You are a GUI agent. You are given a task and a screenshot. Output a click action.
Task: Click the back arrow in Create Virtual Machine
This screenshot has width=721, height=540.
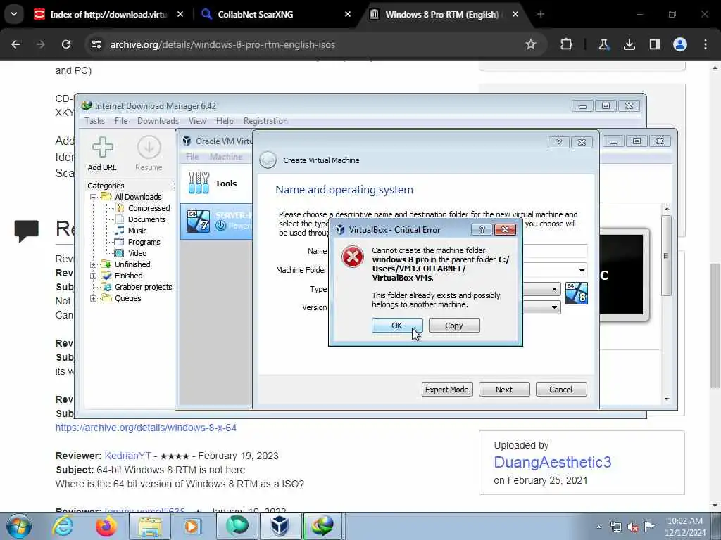(x=268, y=160)
